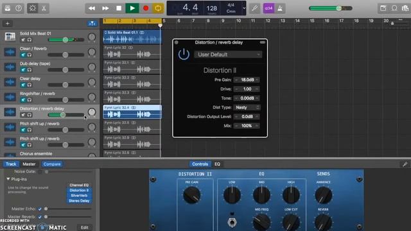Open the Loop Browser button
The width and height of the screenshot is (411, 231).
pyautogui.click(x=394, y=8)
